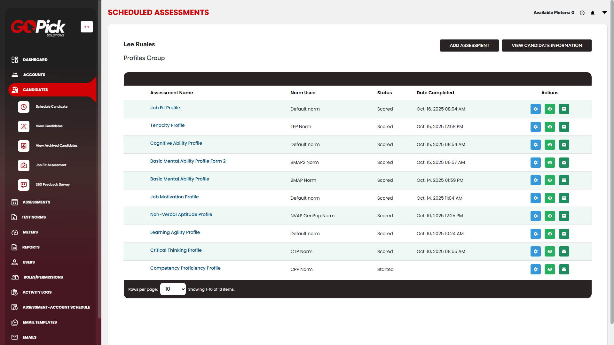
Task: Open the Dashboard menu item
Action: [35, 60]
